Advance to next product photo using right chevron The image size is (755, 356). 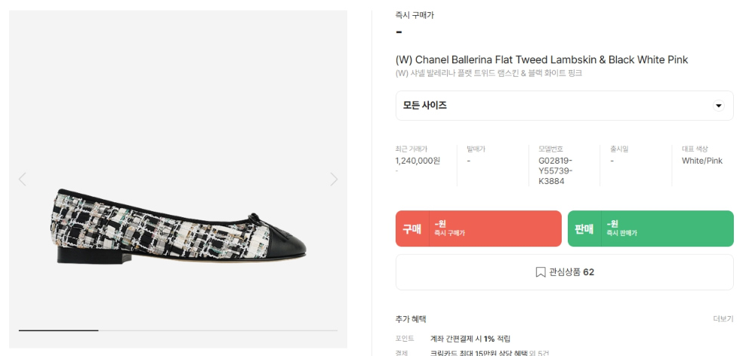coord(334,180)
